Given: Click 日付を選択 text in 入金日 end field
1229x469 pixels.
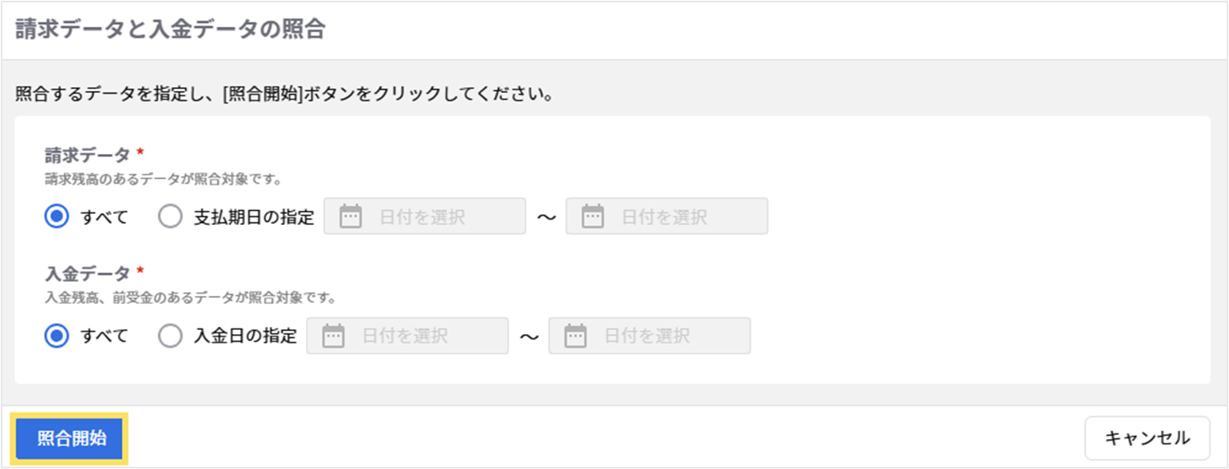Looking at the screenshot, I should (647, 336).
